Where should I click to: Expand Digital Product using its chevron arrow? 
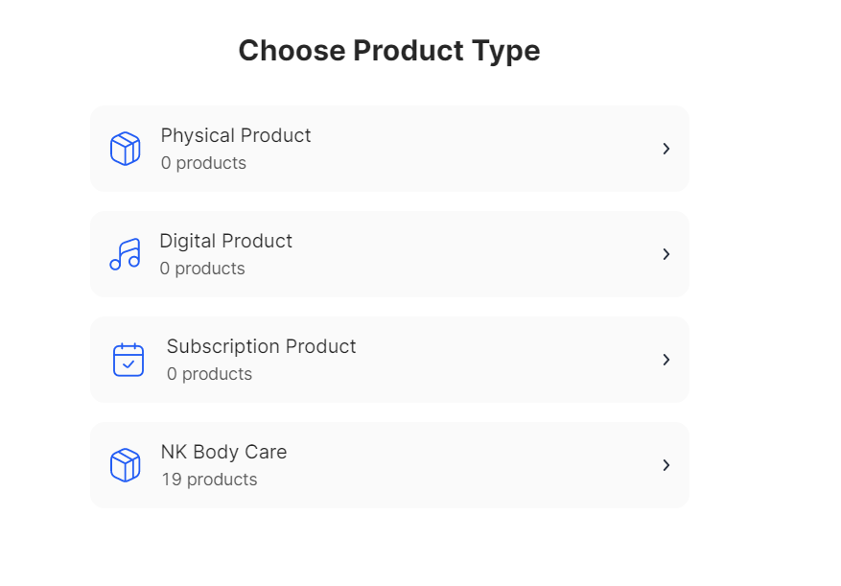[666, 254]
